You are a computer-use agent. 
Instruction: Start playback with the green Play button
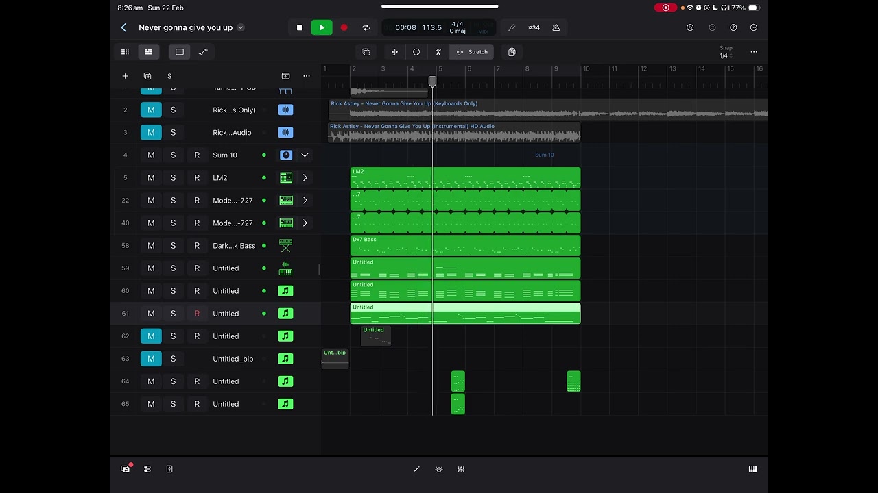click(x=322, y=27)
